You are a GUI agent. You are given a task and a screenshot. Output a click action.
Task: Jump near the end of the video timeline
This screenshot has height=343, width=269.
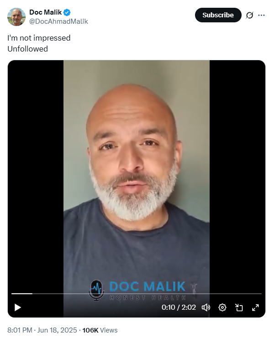[x=256, y=294]
